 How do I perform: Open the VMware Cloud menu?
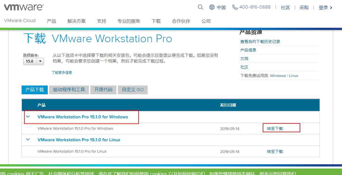(20, 21)
